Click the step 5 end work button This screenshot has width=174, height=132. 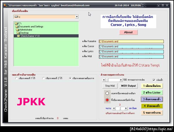[x=152, y=113]
